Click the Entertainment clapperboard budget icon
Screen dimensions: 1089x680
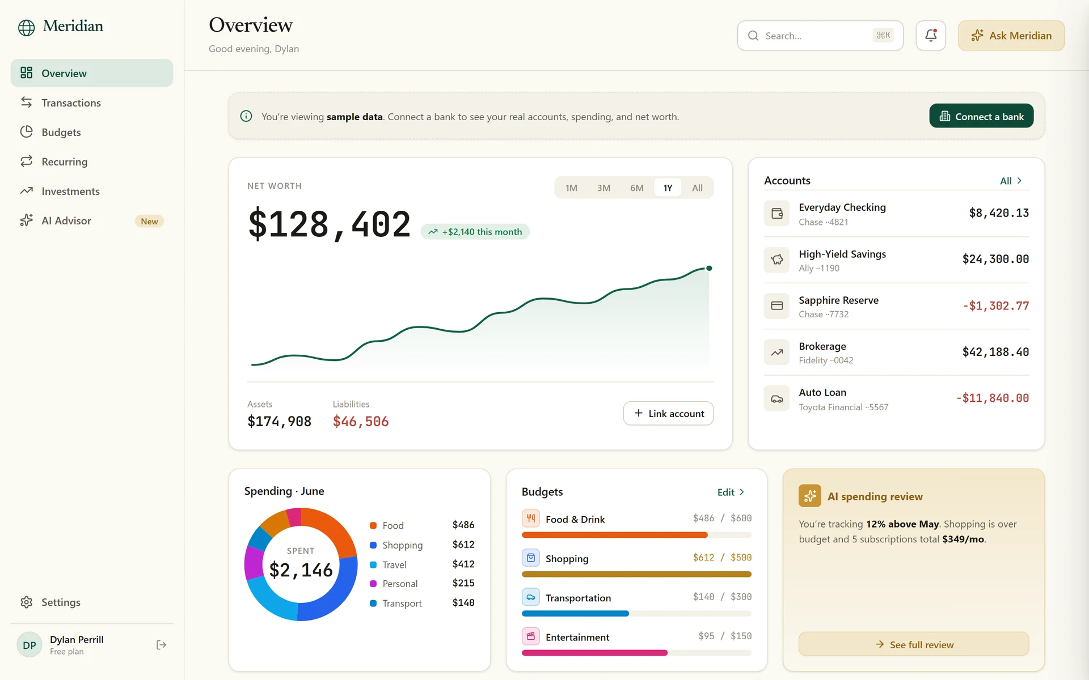click(x=530, y=636)
